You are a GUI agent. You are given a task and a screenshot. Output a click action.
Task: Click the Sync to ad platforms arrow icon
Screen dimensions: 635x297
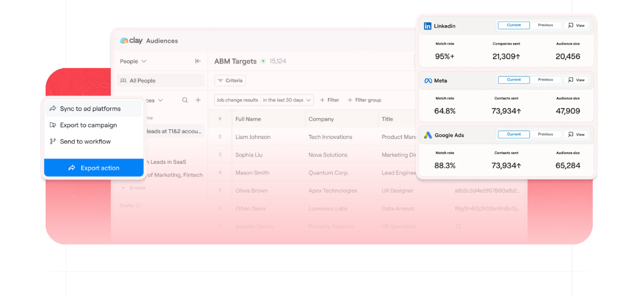pos(53,109)
